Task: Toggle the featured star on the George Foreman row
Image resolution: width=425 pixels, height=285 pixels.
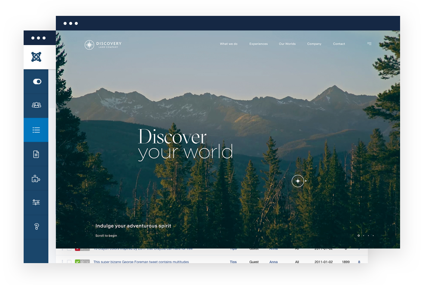Action: [x=83, y=262]
